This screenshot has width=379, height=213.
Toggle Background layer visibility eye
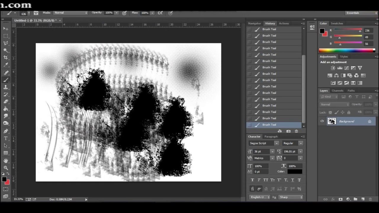pyautogui.click(x=322, y=121)
